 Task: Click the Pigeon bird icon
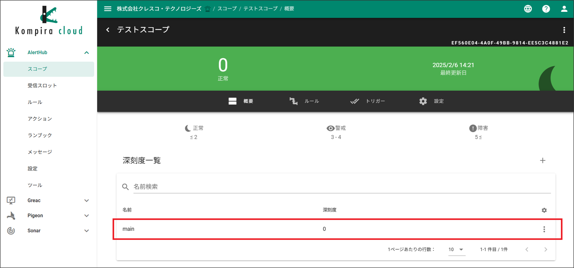11,215
